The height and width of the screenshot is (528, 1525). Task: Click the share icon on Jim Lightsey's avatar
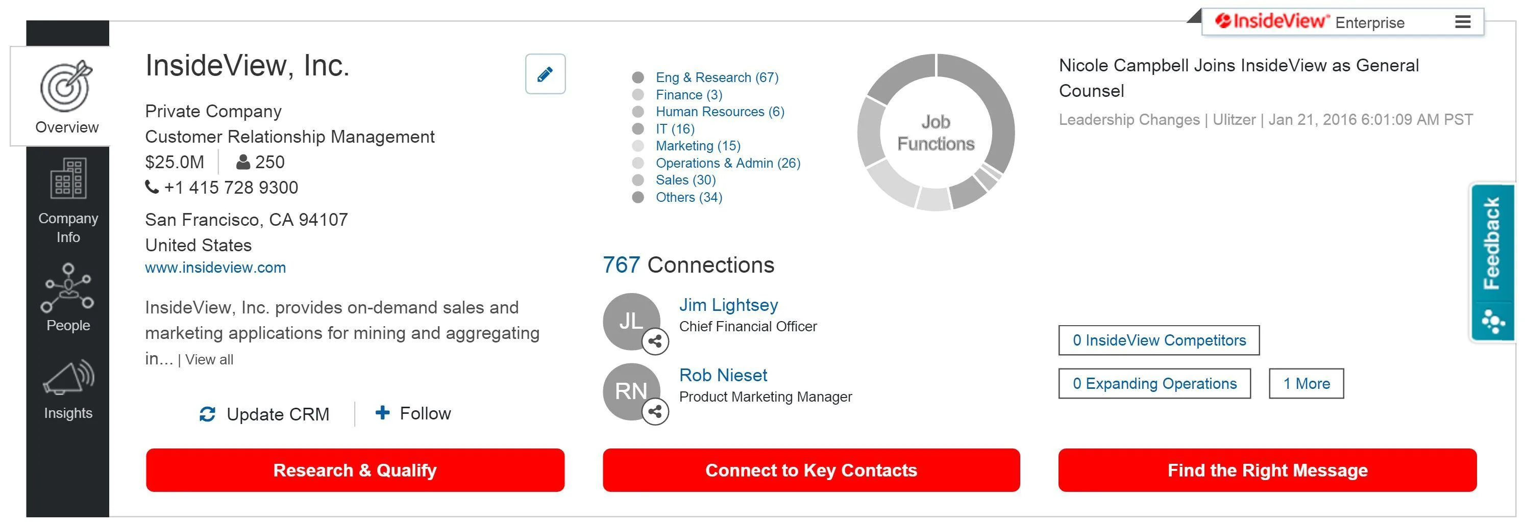tap(655, 341)
